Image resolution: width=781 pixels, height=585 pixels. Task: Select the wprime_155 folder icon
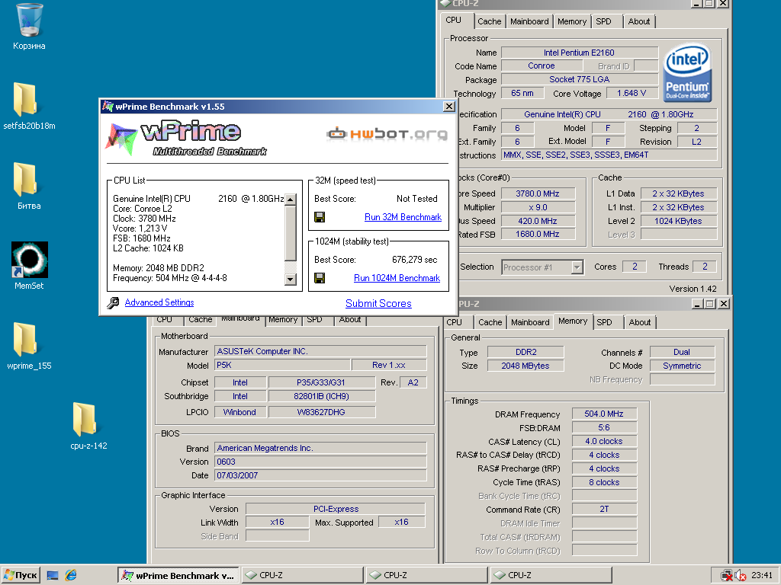[x=25, y=339]
